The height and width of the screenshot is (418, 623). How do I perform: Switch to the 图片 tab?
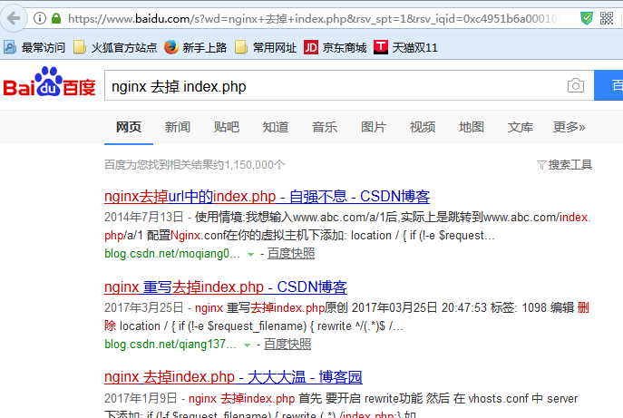click(x=374, y=127)
